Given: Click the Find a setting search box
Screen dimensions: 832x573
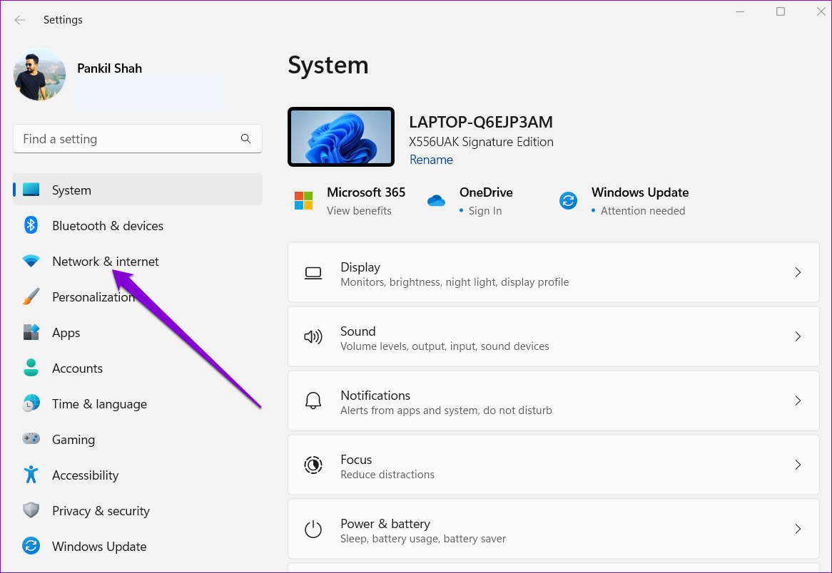Looking at the screenshot, I should point(128,139).
